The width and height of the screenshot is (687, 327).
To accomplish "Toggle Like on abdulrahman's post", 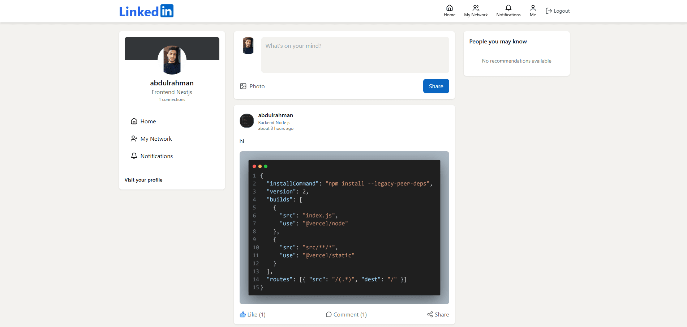I will tap(243, 314).
